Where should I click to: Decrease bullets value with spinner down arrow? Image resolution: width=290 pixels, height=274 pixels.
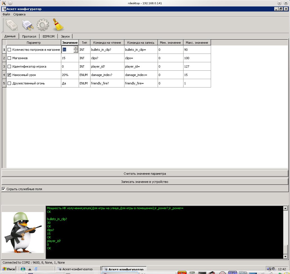76,51
